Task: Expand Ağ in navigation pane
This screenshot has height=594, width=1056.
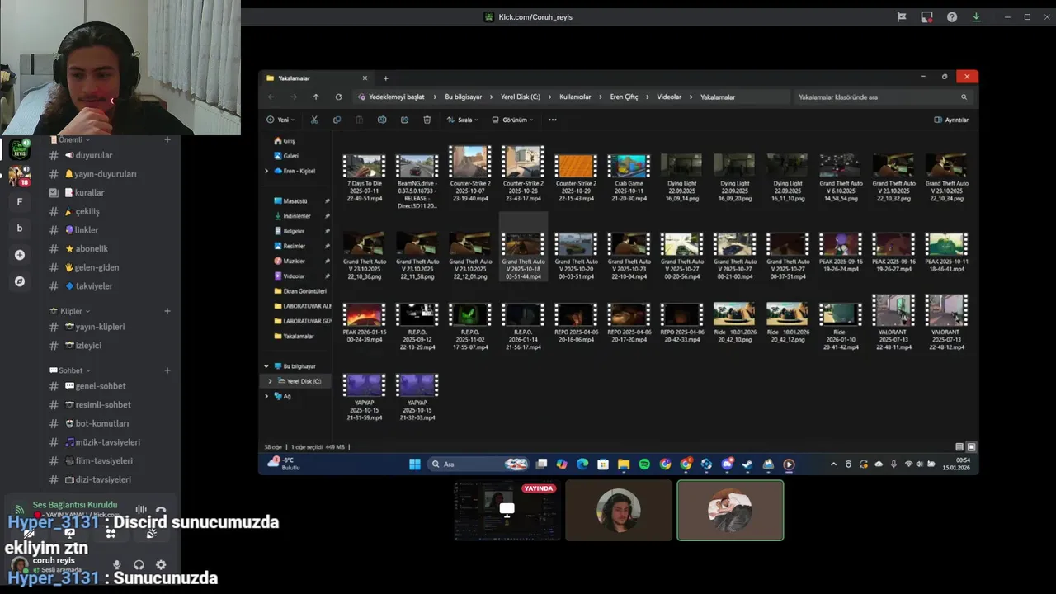Action: [x=266, y=396]
